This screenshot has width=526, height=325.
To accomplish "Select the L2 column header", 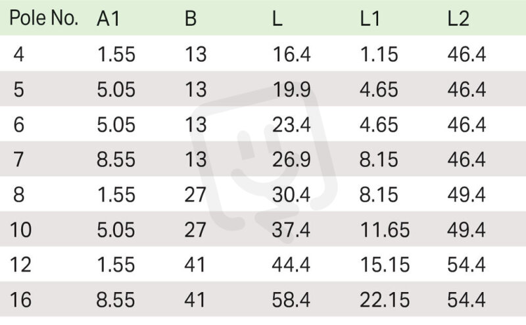I will click(458, 18).
